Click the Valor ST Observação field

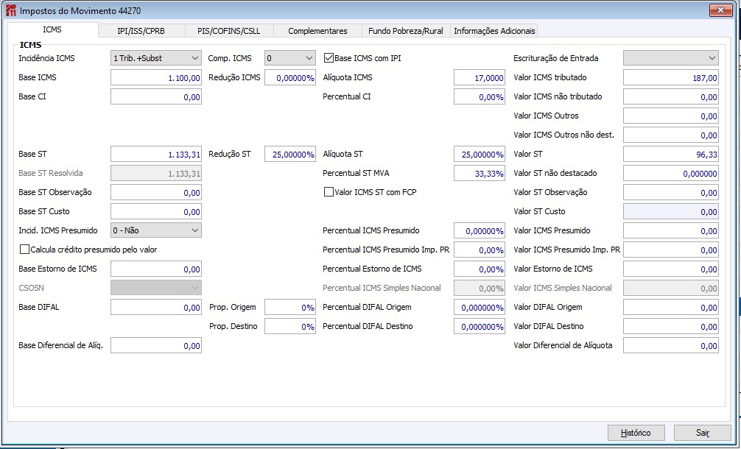671,192
